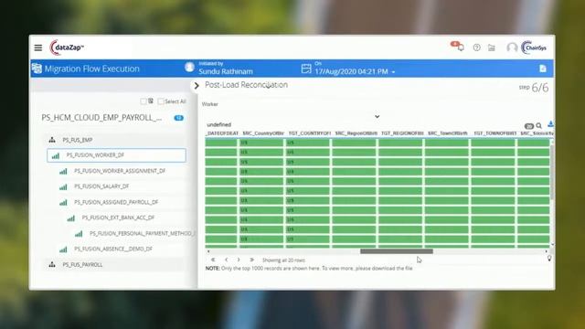Click the lightbulb icon below the table
The image size is (585, 329).
549,258
